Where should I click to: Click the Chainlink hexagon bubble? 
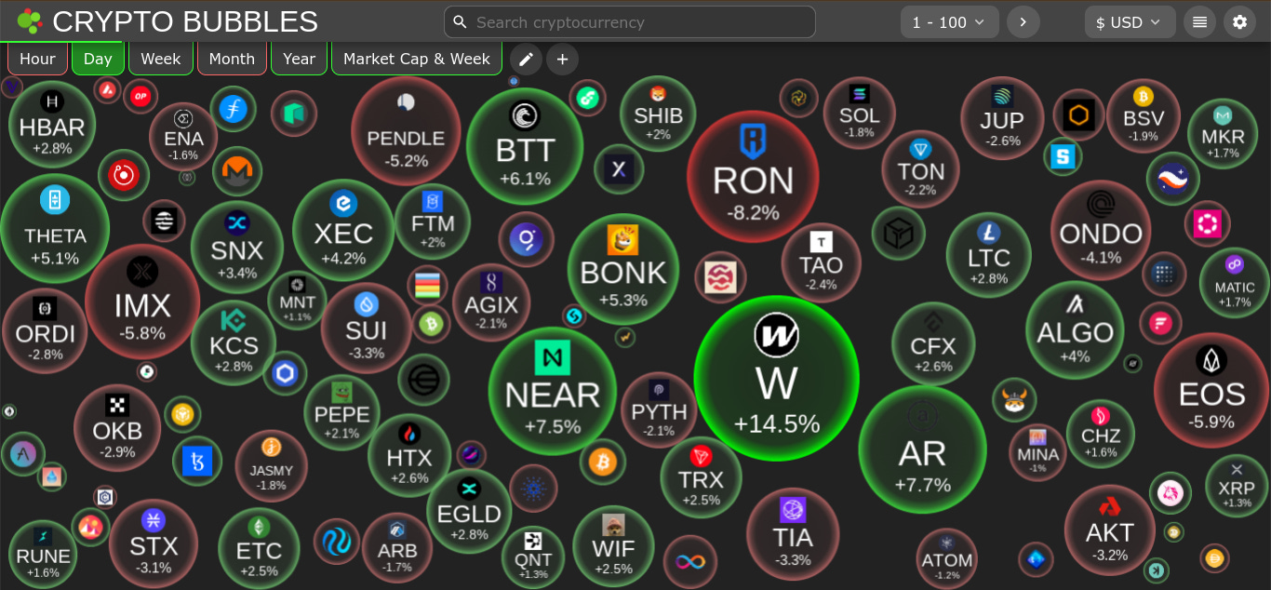point(285,374)
